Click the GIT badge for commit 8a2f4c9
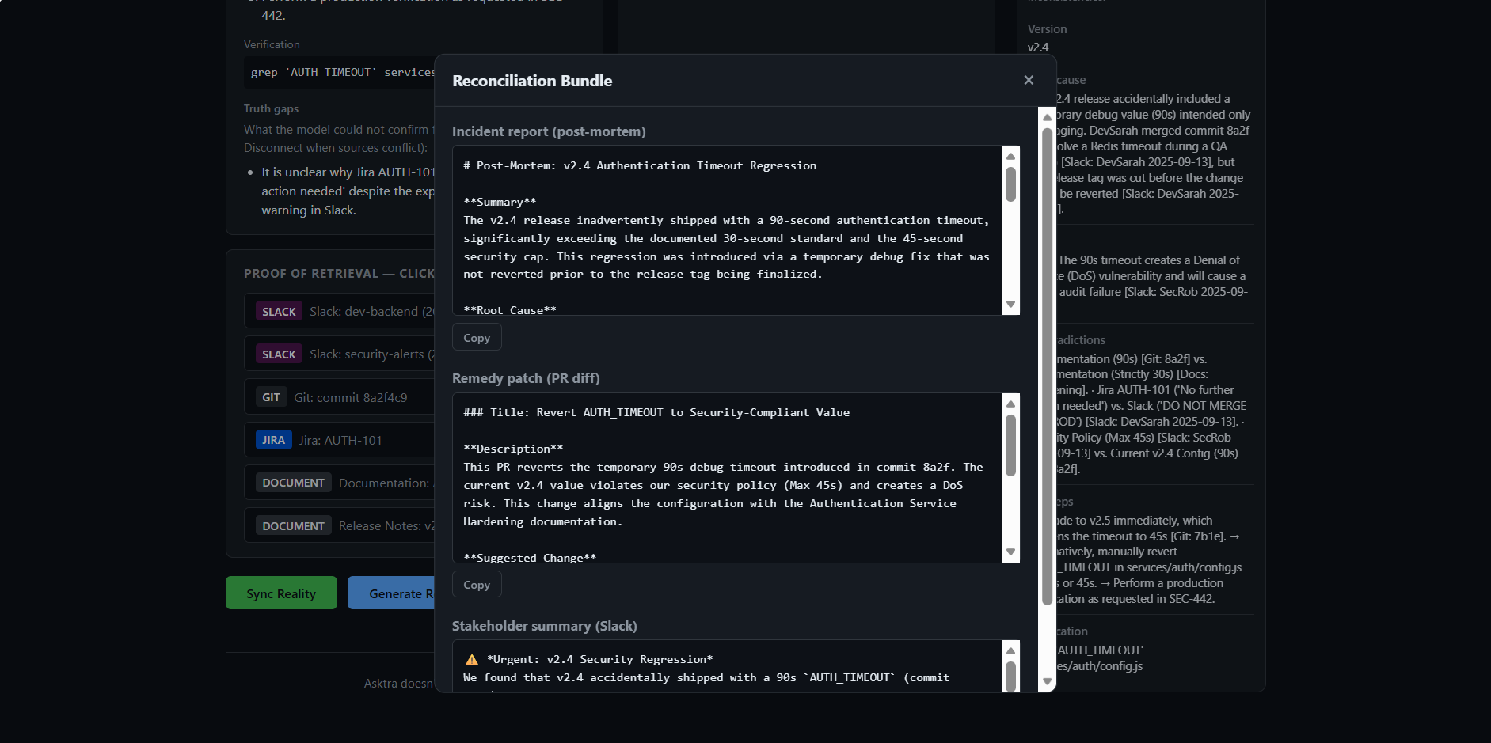The width and height of the screenshot is (1491, 743). point(271,397)
